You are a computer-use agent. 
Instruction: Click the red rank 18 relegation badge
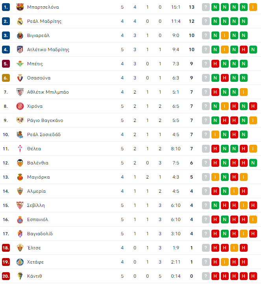[x=6, y=248]
